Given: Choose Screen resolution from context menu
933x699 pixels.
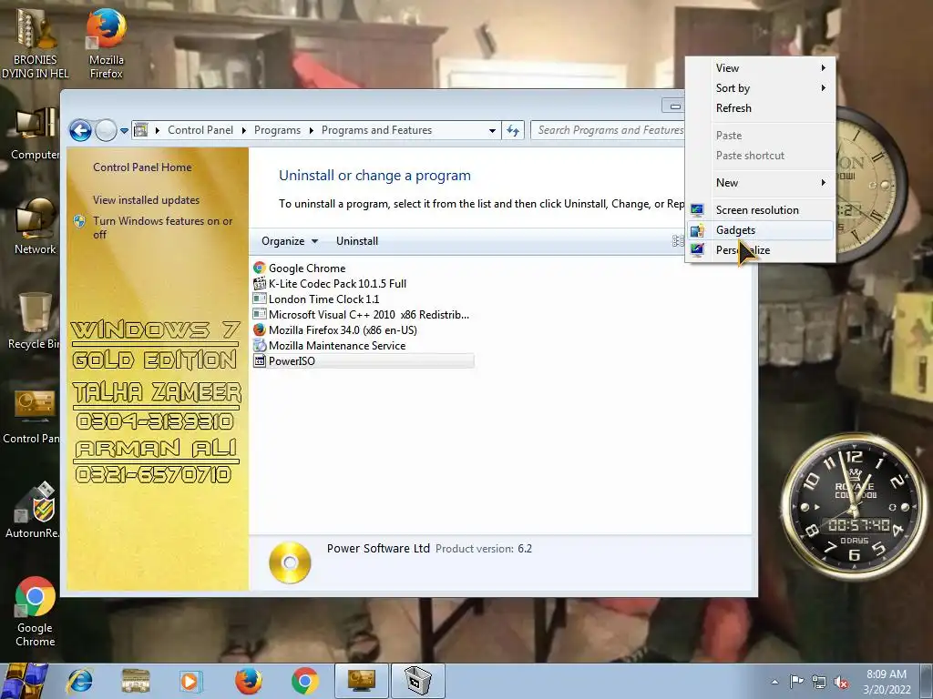Looking at the screenshot, I should coord(761,210).
